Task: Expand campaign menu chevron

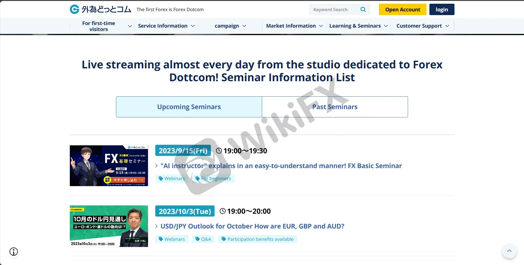Action: point(244,26)
